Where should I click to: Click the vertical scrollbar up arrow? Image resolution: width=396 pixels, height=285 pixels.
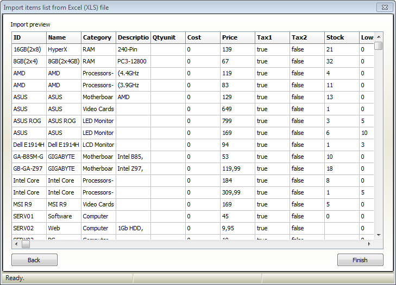379,37
